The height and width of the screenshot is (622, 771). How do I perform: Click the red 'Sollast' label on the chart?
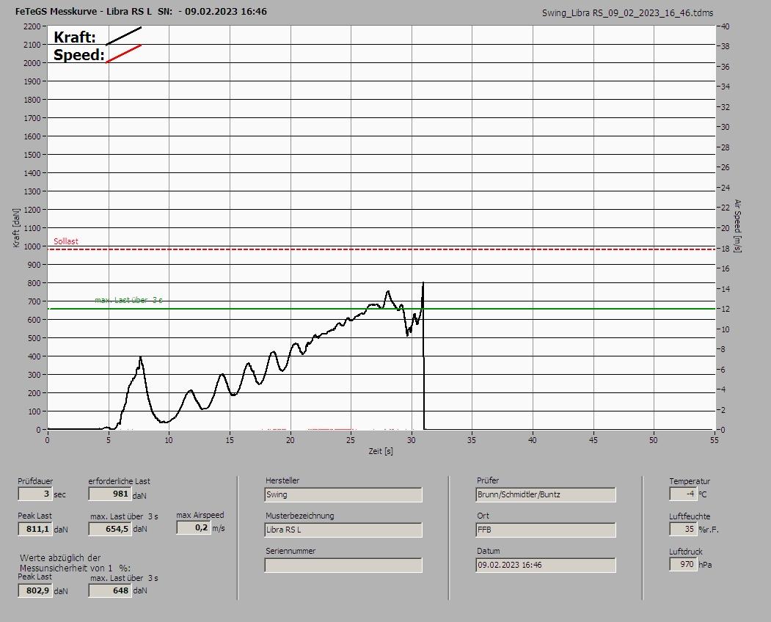click(66, 241)
